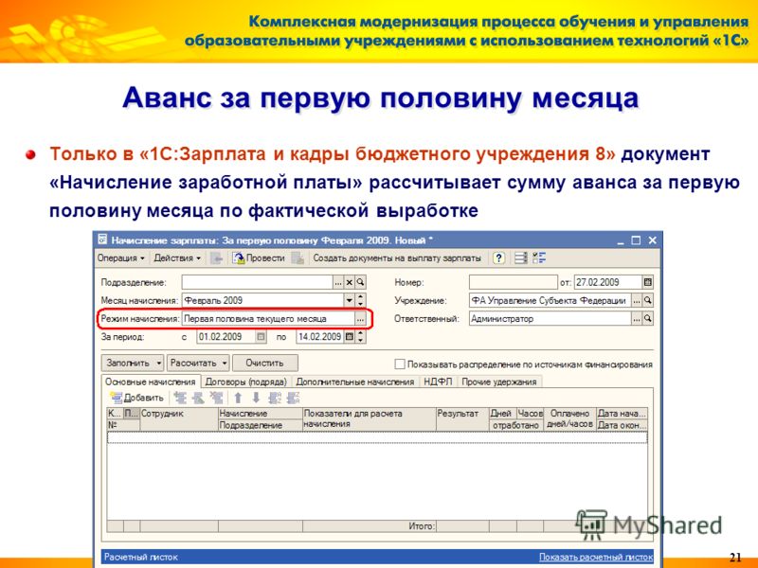Click the Провести post document icon

[239, 258]
